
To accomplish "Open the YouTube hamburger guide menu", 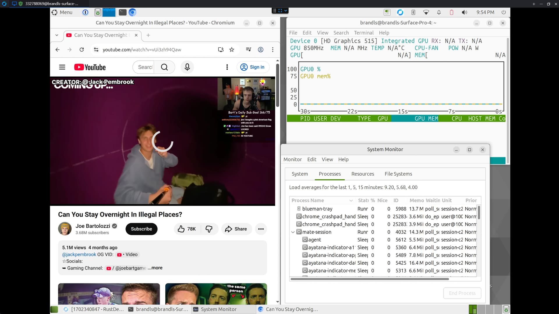I will coord(62,67).
